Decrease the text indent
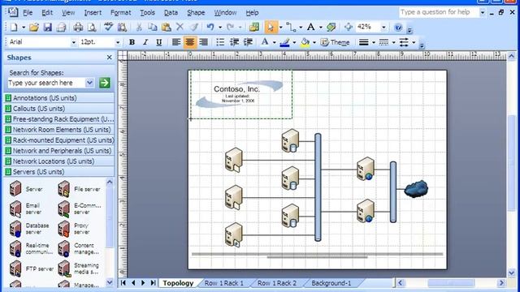This screenshot has height=292, width=520. coord(234,42)
